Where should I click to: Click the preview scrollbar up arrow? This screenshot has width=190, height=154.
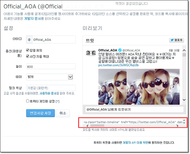[x=184, y=50]
